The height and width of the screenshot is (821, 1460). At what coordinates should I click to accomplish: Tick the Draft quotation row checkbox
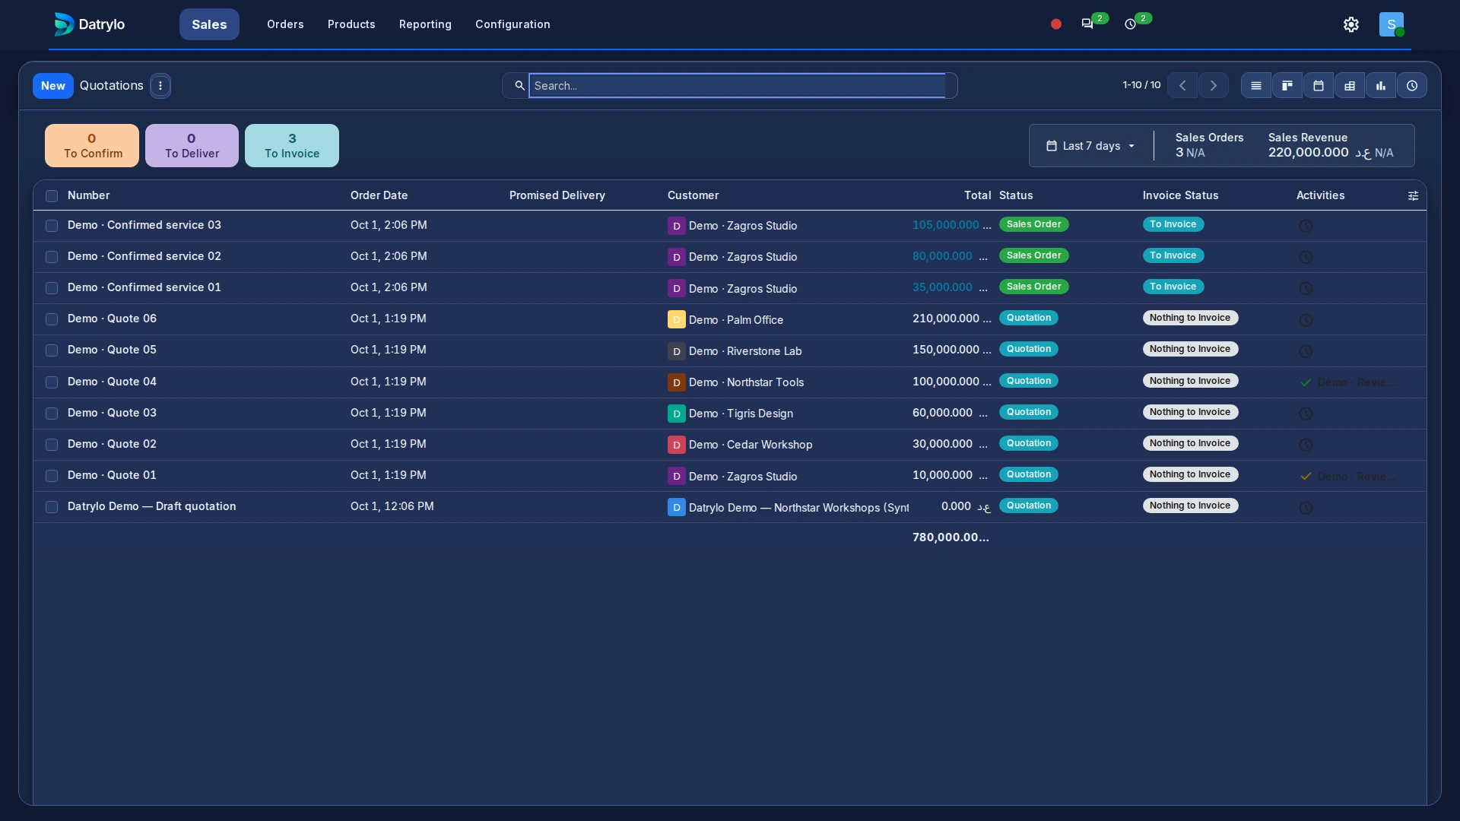point(52,507)
